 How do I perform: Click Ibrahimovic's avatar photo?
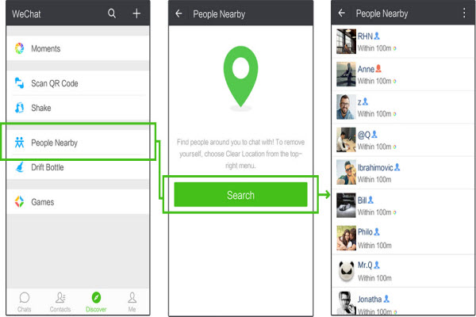[346, 172]
